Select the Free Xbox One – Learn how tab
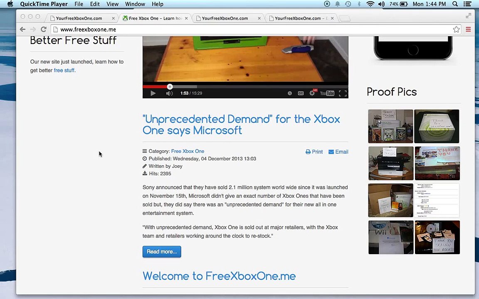Viewport: 479px width, 299px height. (x=156, y=18)
